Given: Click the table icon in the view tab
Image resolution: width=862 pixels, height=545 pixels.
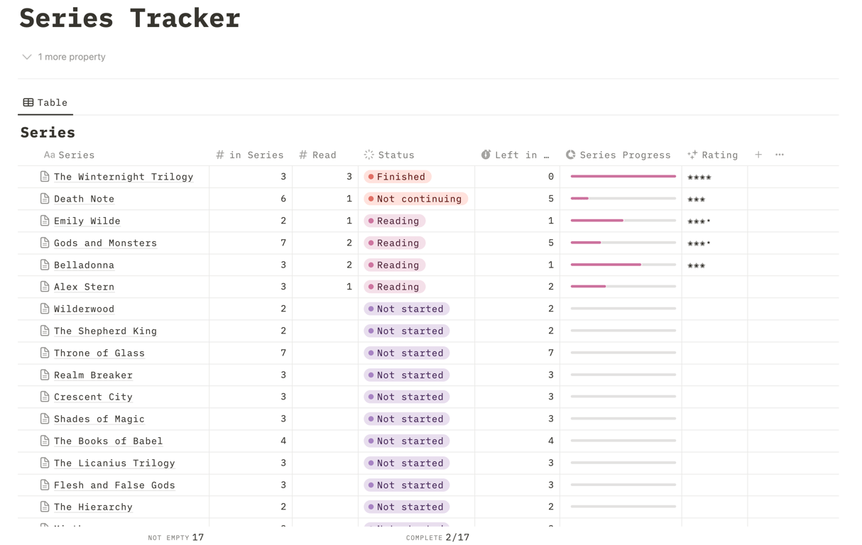Looking at the screenshot, I should [28, 102].
